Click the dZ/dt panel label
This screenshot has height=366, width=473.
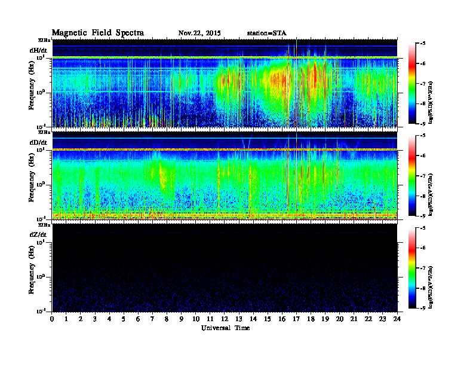click(x=38, y=234)
